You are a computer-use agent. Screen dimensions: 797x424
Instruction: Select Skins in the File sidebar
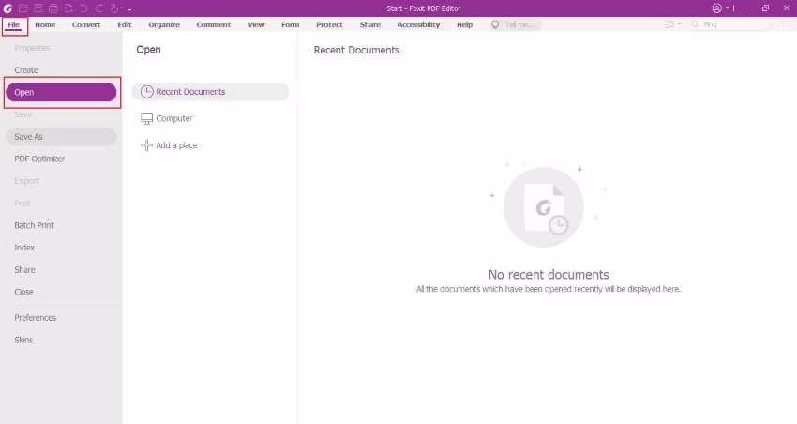coord(23,340)
